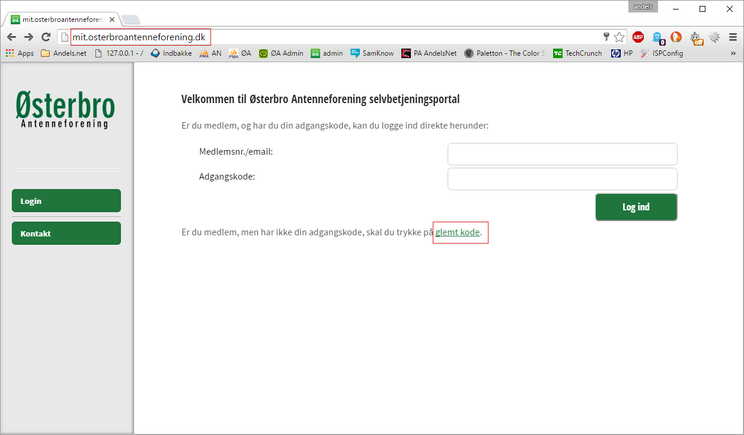Close the mit.osterbroantenneforening tab
744x435 pixels.
coord(112,20)
